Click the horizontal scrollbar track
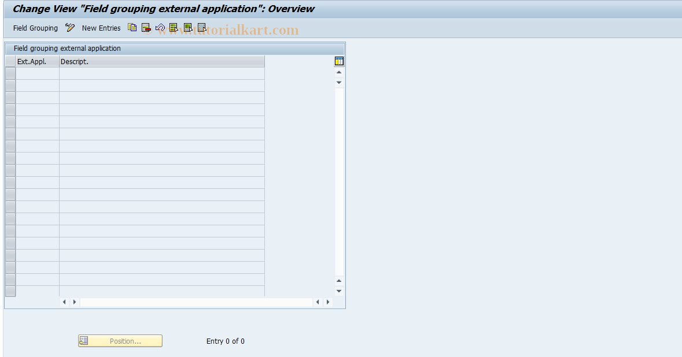Screen dimensions: 682x357 point(196,302)
